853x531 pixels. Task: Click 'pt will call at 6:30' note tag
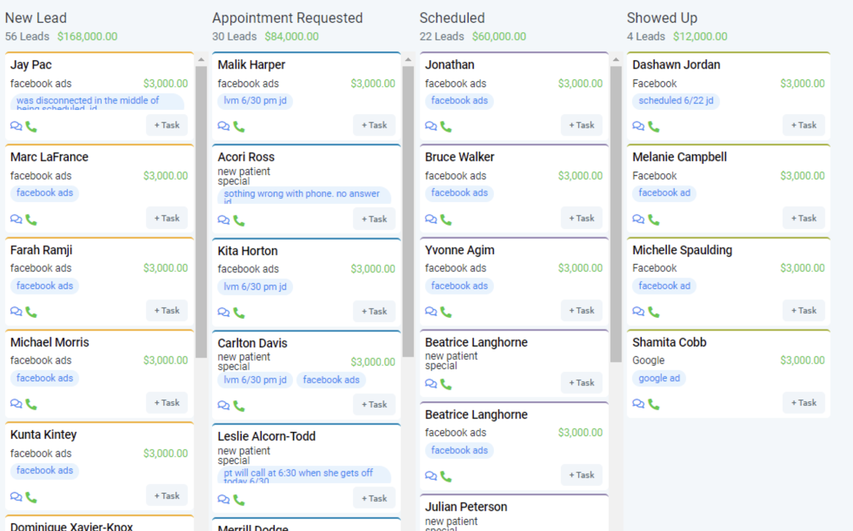point(304,474)
